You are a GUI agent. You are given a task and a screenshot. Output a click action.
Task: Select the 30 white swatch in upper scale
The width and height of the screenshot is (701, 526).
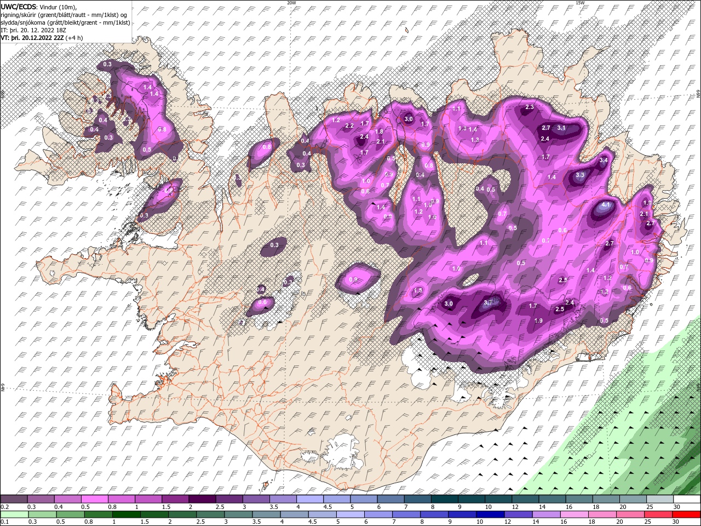[686, 499]
